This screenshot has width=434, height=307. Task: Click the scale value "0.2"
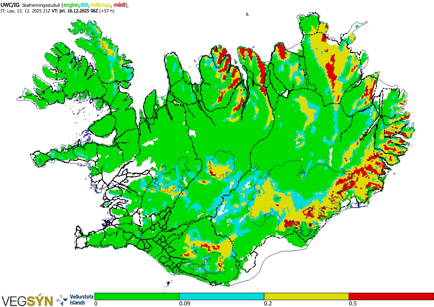(x=268, y=304)
